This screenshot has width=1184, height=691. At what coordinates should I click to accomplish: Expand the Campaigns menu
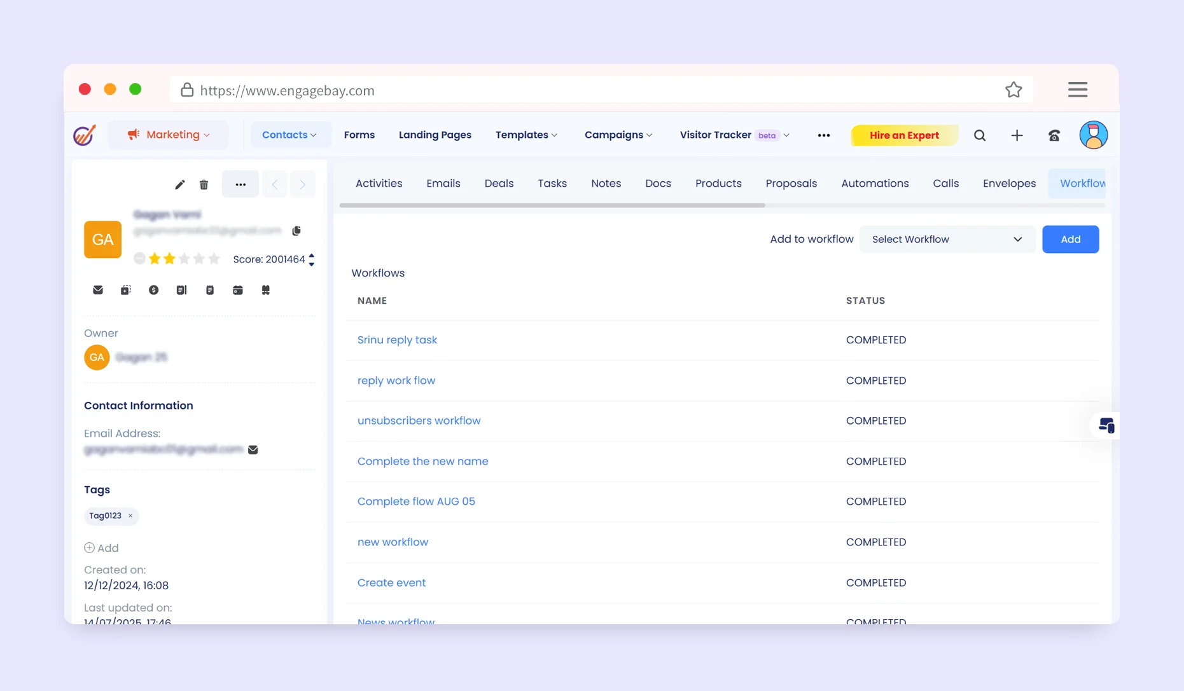tap(618, 135)
